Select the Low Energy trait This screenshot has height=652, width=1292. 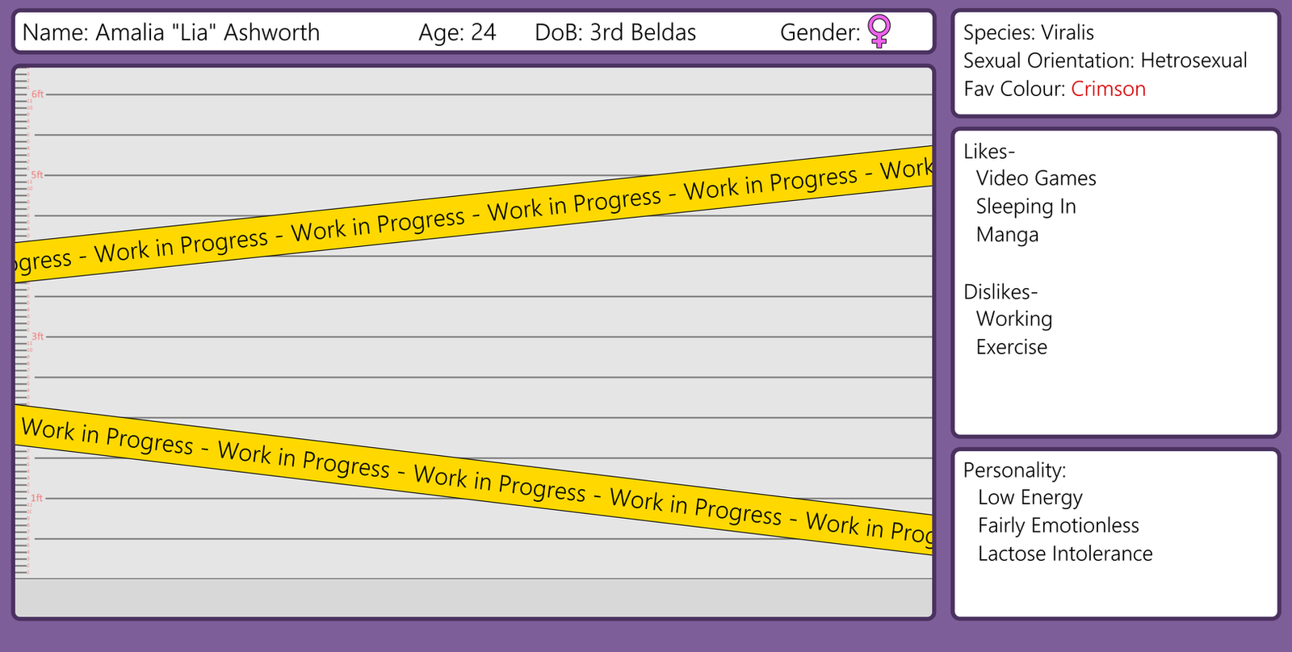point(1030,498)
